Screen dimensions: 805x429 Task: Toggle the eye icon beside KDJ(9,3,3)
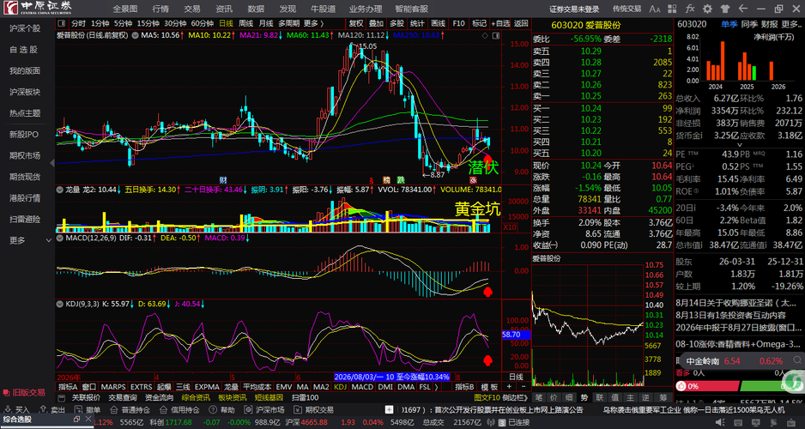tap(61, 304)
